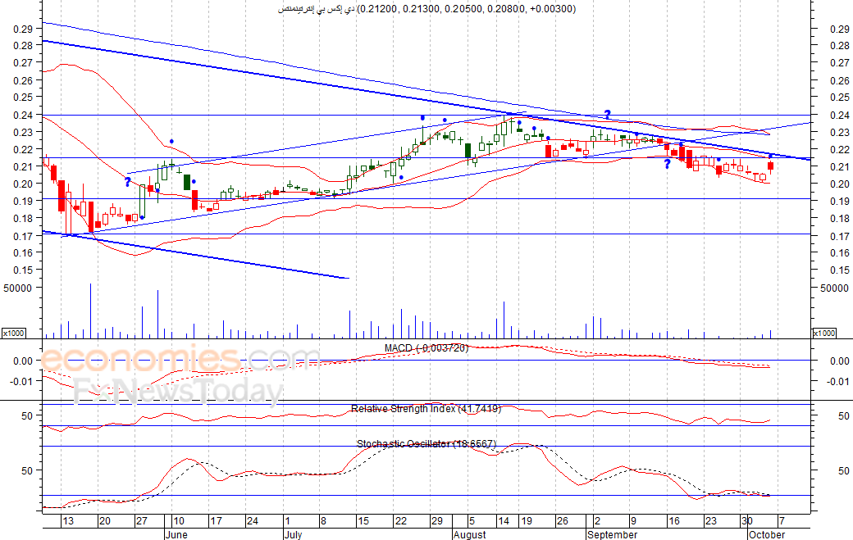Click the date label 7 in October
The width and height of the screenshot is (853, 540).
pos(782,521)
